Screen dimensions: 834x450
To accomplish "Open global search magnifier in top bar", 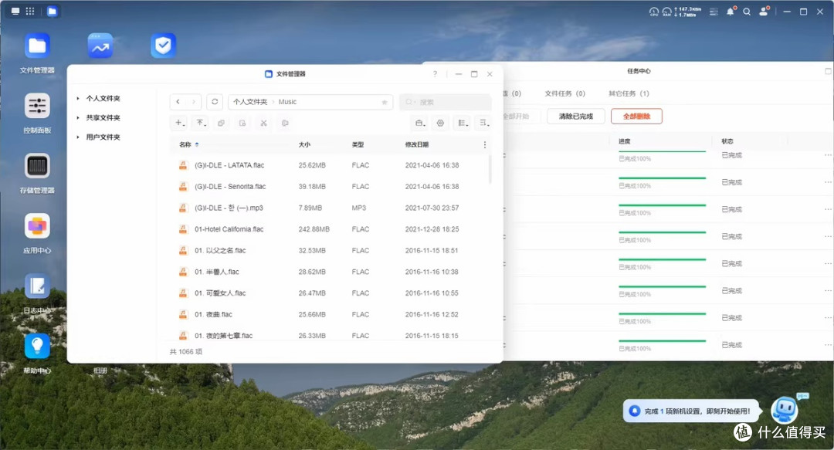I will [747, 11].
